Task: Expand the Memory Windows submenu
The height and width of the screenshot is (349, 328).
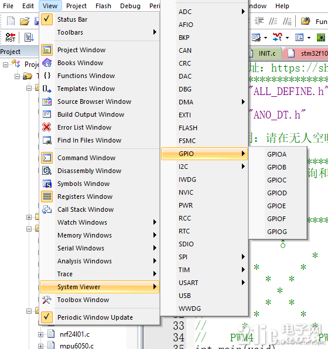Action: tap(100, 235)
